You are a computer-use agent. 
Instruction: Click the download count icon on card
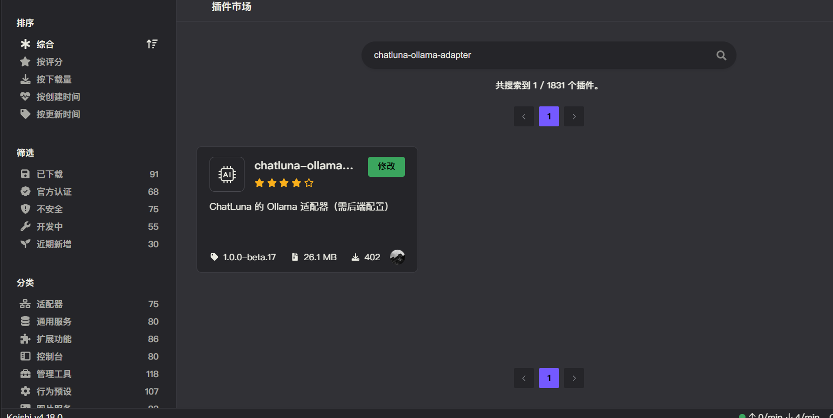pos(355,257)
